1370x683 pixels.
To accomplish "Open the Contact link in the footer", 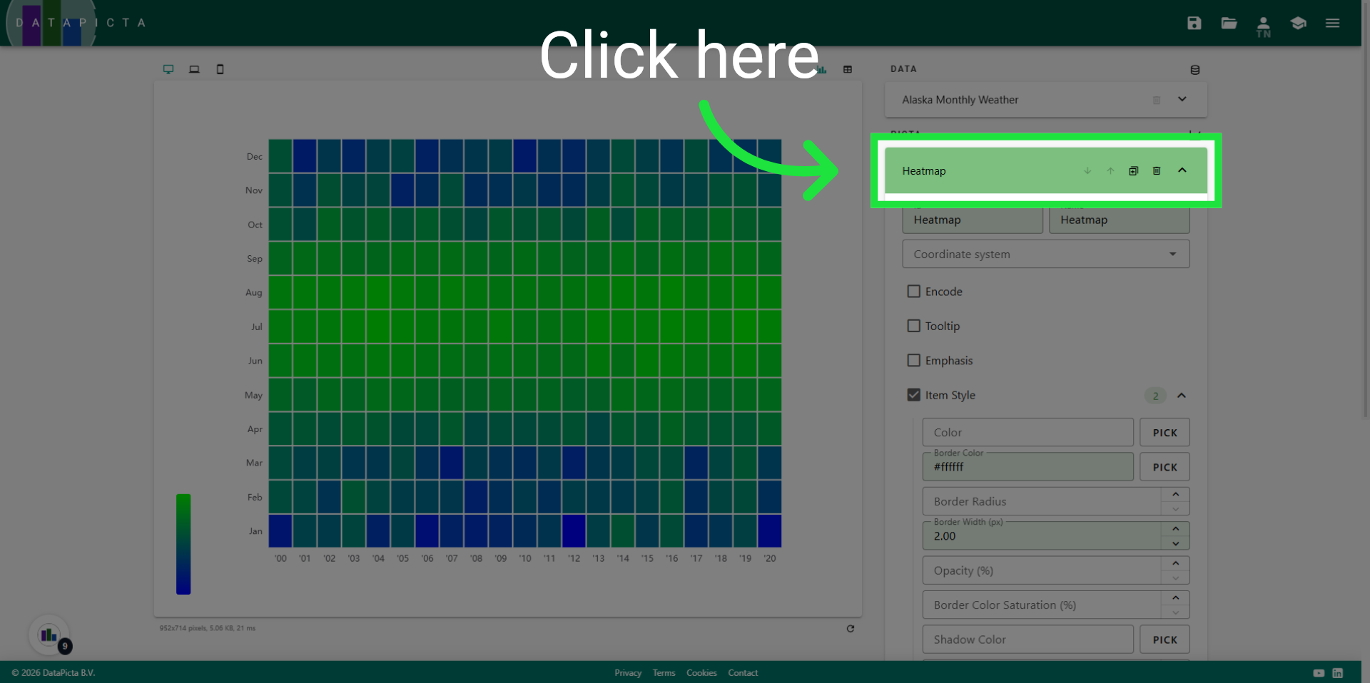I will click(743, 672).
